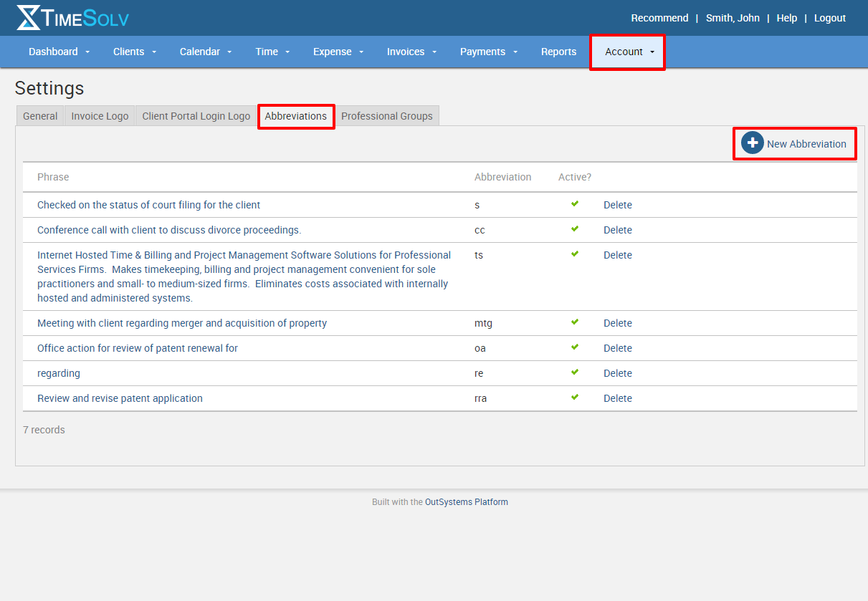Viewport: 868px width, 601px height.
Task: Switch to the General settings tab
Action: [x=40, y=116]
